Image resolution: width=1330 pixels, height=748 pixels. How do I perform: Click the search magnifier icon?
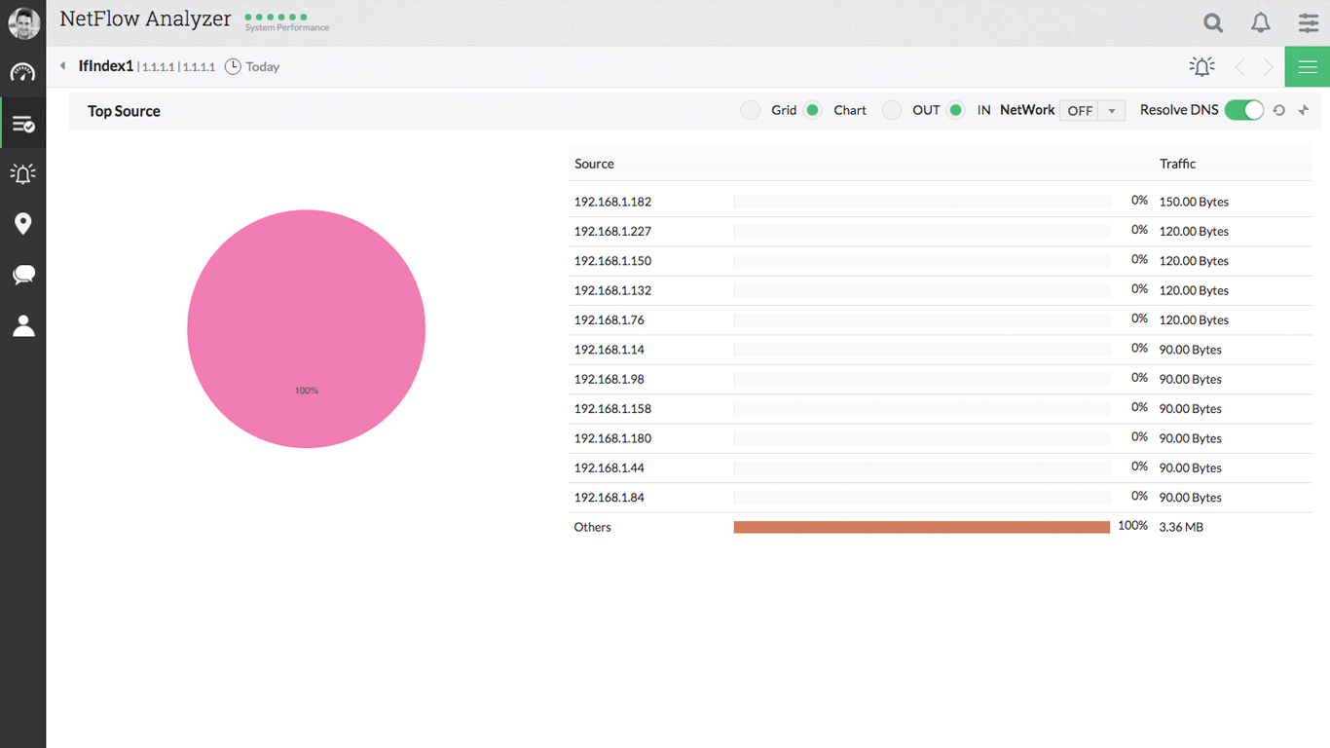[x=1212, y=22]
